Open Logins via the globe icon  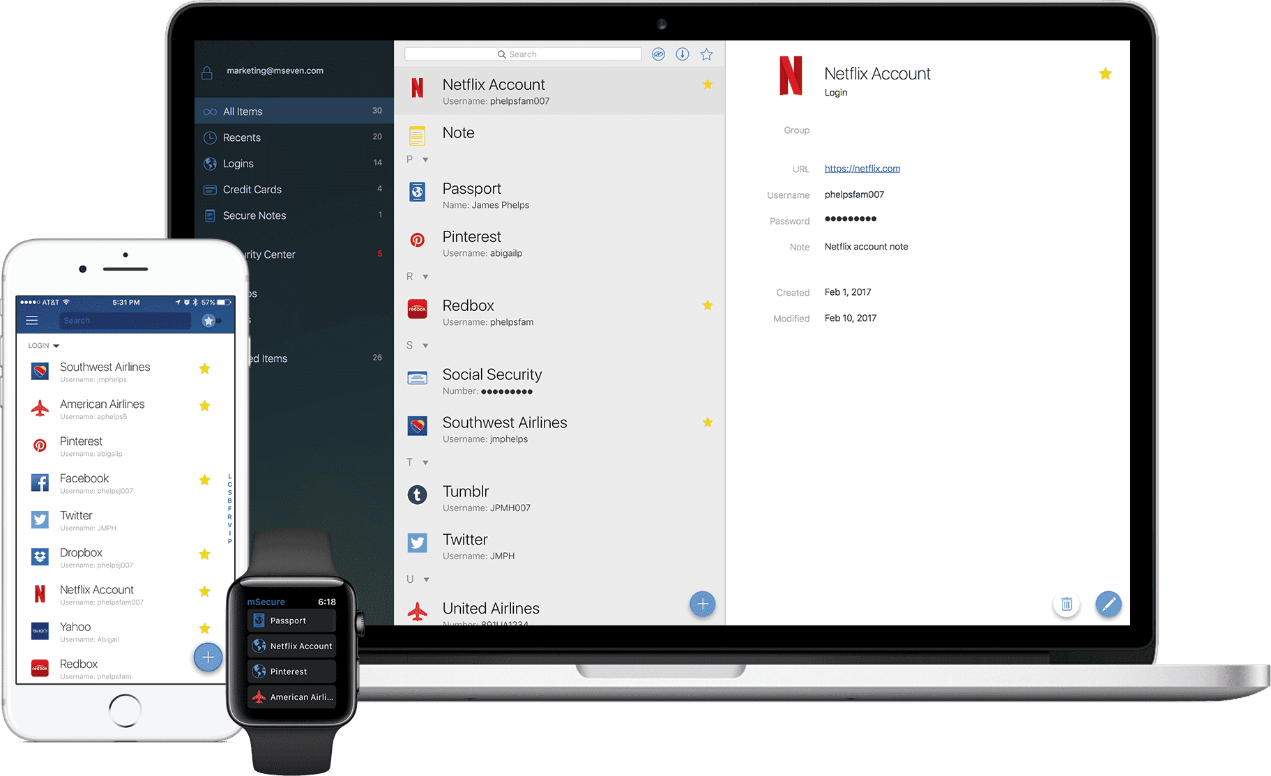(211, 163)
